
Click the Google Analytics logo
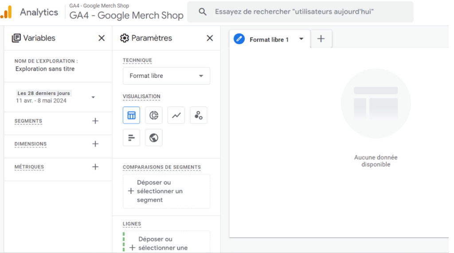pyautogui.click(x=6, y=12)
